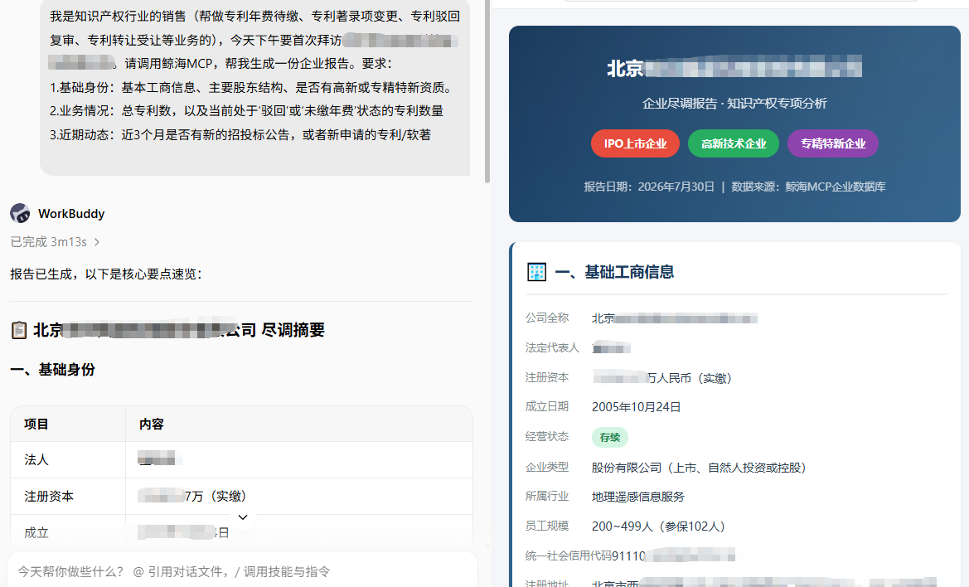Screen dimensions: 969x587
Task: Click the 内容 table column header
Action: [152, 424]
